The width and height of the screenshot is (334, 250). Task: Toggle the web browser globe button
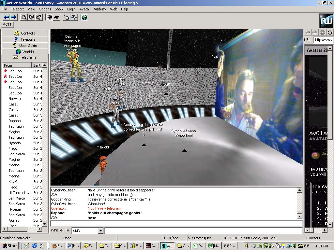point(84,17)
